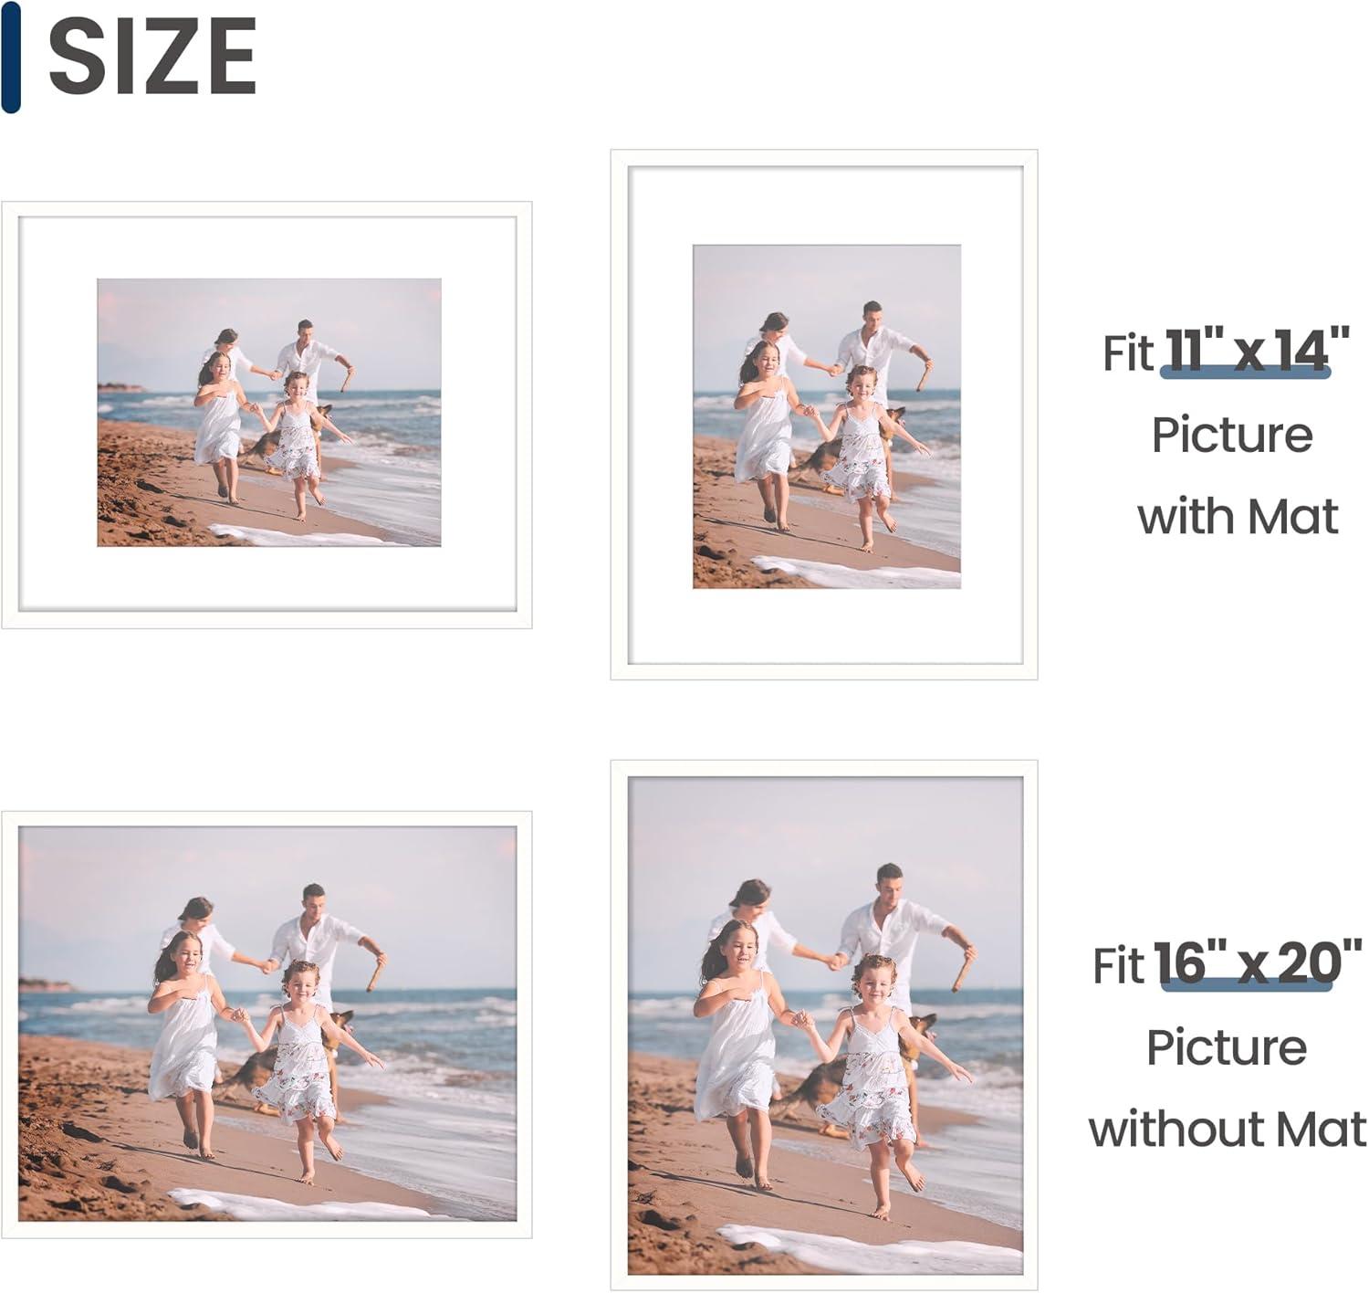Click the 'with Mat' label
Screen dimensions: 1369x1293
(x=1238, y=517)
